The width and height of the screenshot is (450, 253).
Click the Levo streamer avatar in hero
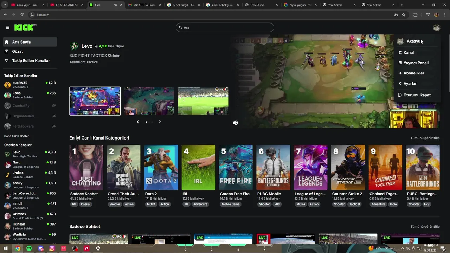[x=74, y=46]
